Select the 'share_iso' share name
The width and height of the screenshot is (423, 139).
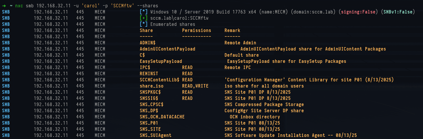[152, 86]
